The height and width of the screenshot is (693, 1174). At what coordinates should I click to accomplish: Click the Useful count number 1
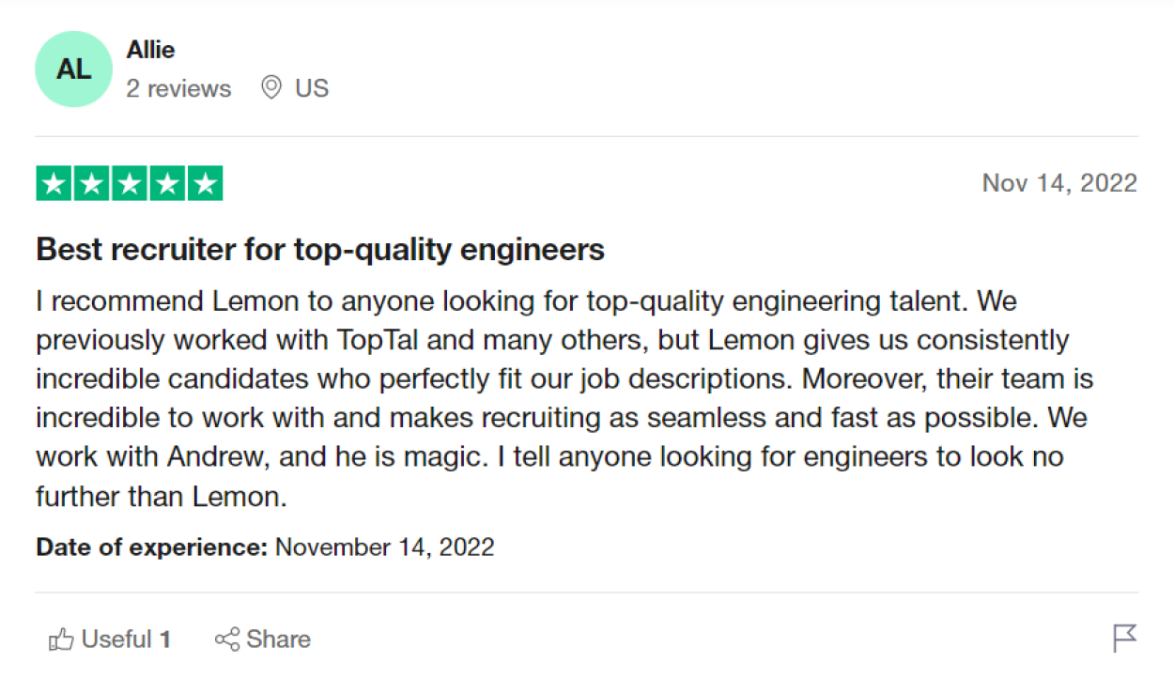click(x=165, y=639)
